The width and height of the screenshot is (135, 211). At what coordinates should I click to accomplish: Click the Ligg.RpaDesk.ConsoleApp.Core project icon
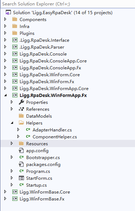click(x=15, y=61)
